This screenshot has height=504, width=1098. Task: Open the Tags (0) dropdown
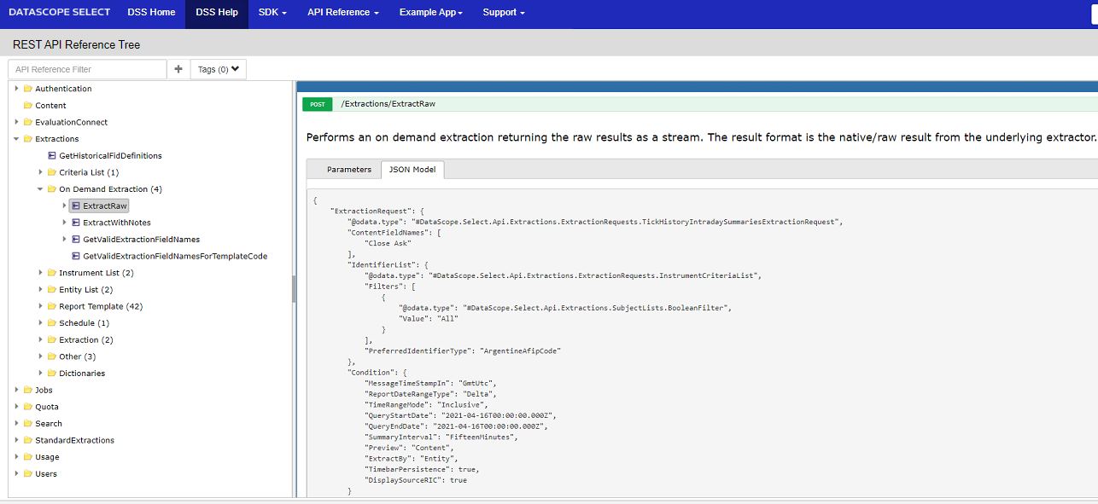(x=219, y=69)
